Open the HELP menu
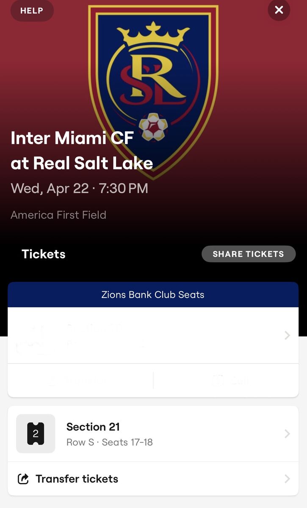This screenshot has height=508, width=307. coord(32,11)
